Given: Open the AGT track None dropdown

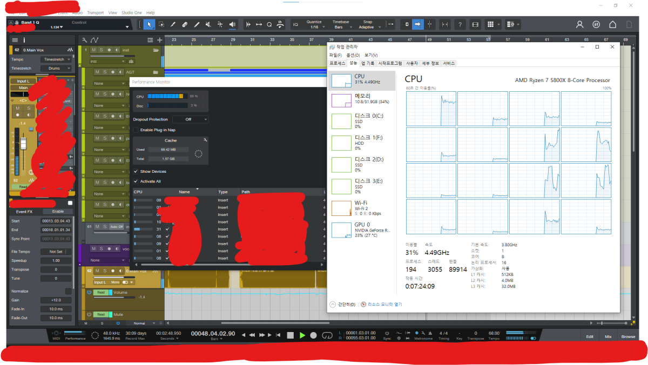Looking at the screenshot, I should pos(109,84).
